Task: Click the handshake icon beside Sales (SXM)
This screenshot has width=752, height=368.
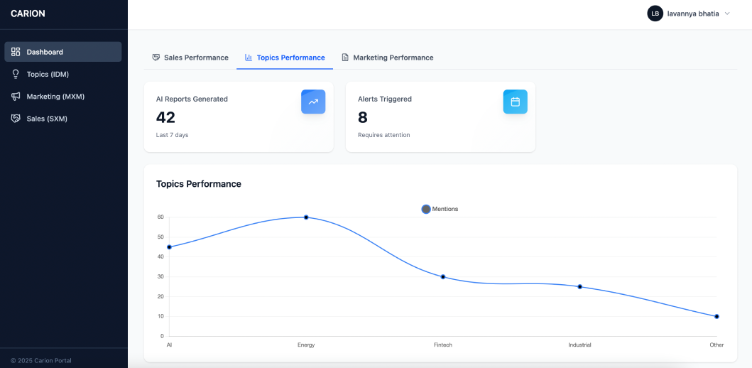Action: (x=16, y=119)
